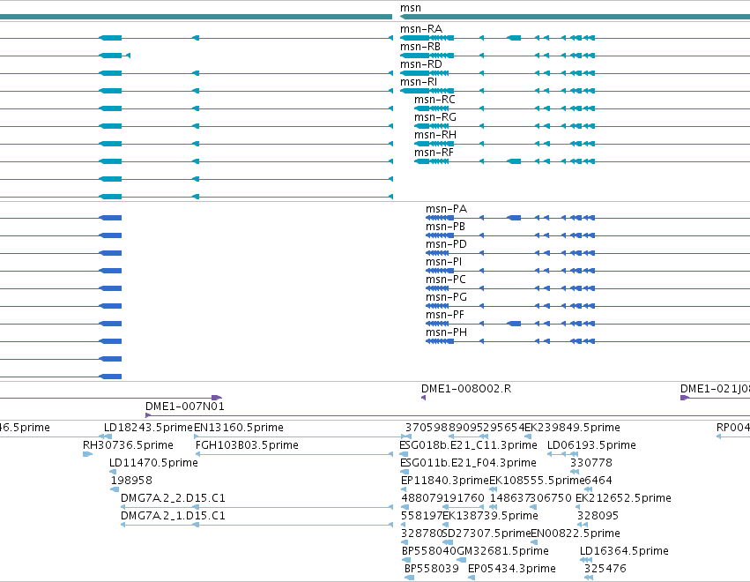Select the msn-PG CDS label
The width and height of the screenshot is (750, 582).
pos(446,297)
